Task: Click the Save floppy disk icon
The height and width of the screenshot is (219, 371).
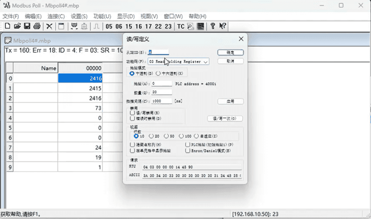Action: click(x=27, y=26)
